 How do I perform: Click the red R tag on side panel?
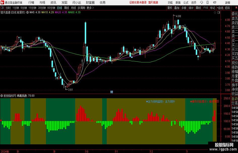pyautogui.click(x=236, y=8)
